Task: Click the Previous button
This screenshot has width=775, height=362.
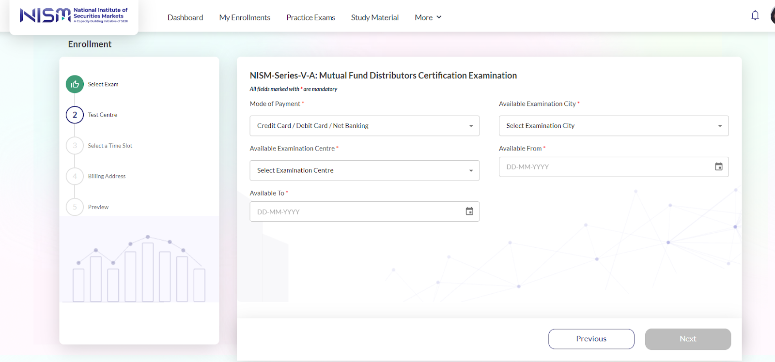Action: pyautogui.click(x=591, y=339)
